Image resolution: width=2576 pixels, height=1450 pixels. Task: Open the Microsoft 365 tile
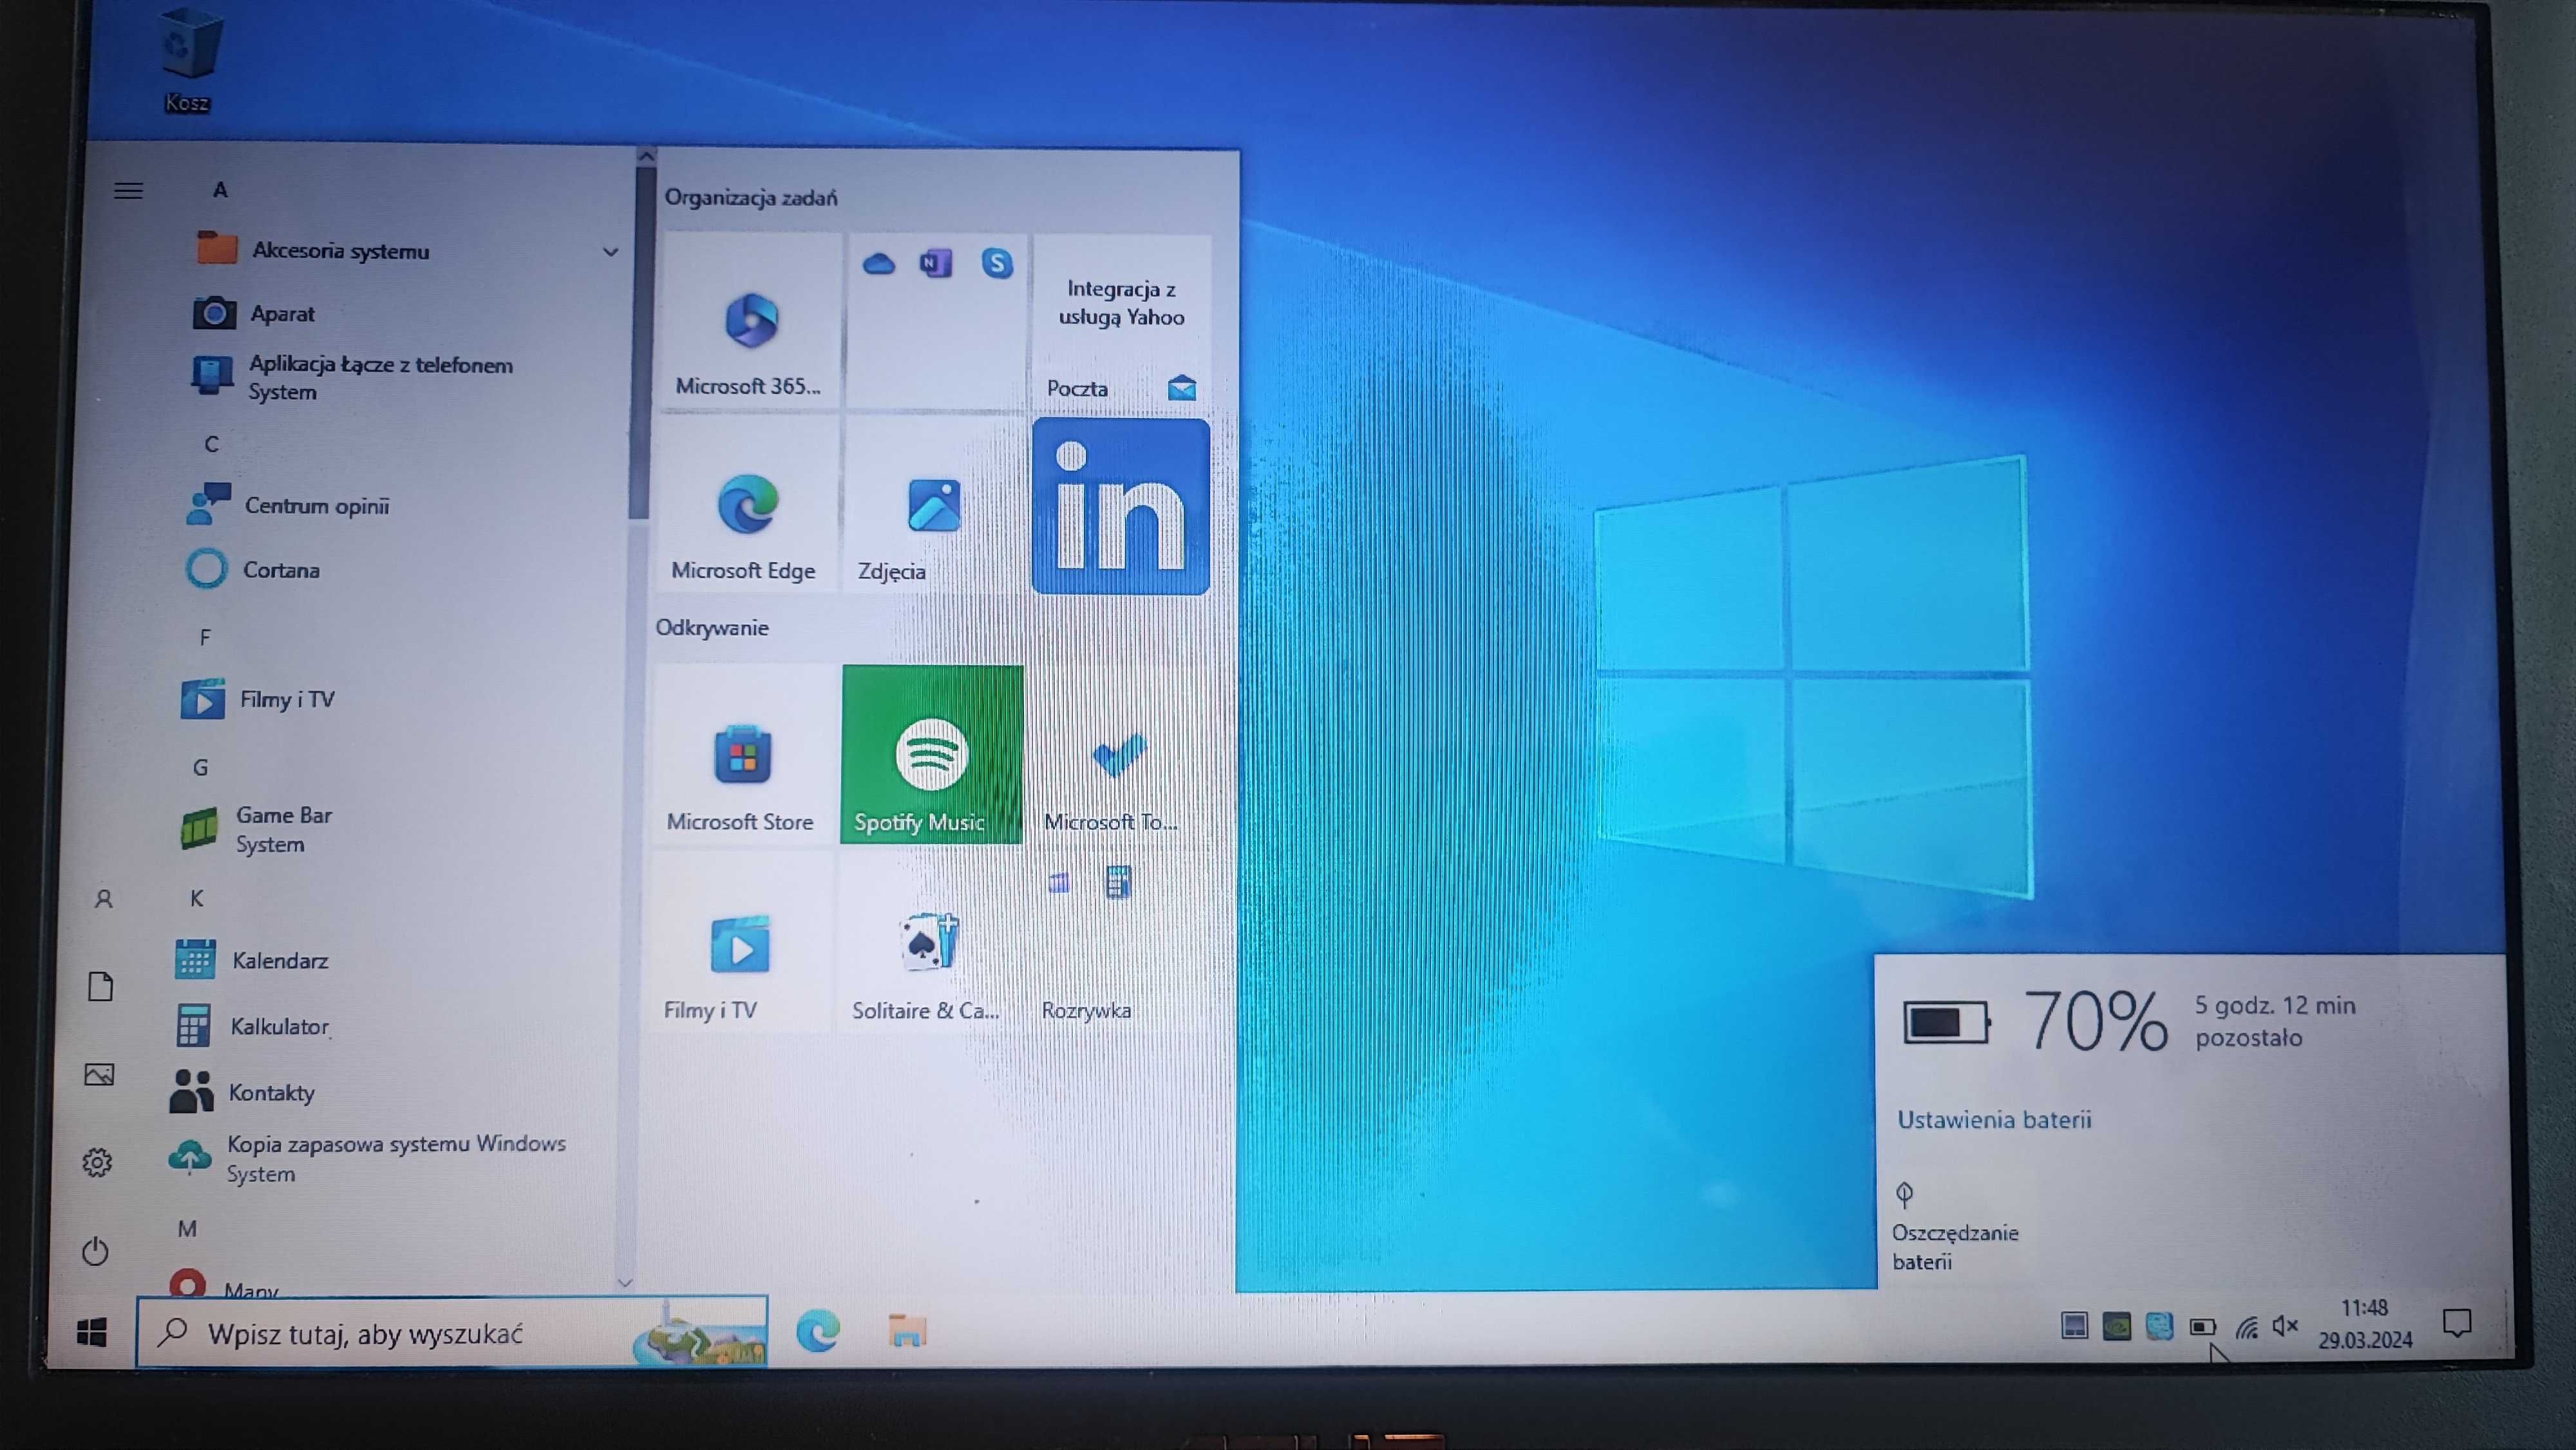pyautogui.click(x=750, y=322)
